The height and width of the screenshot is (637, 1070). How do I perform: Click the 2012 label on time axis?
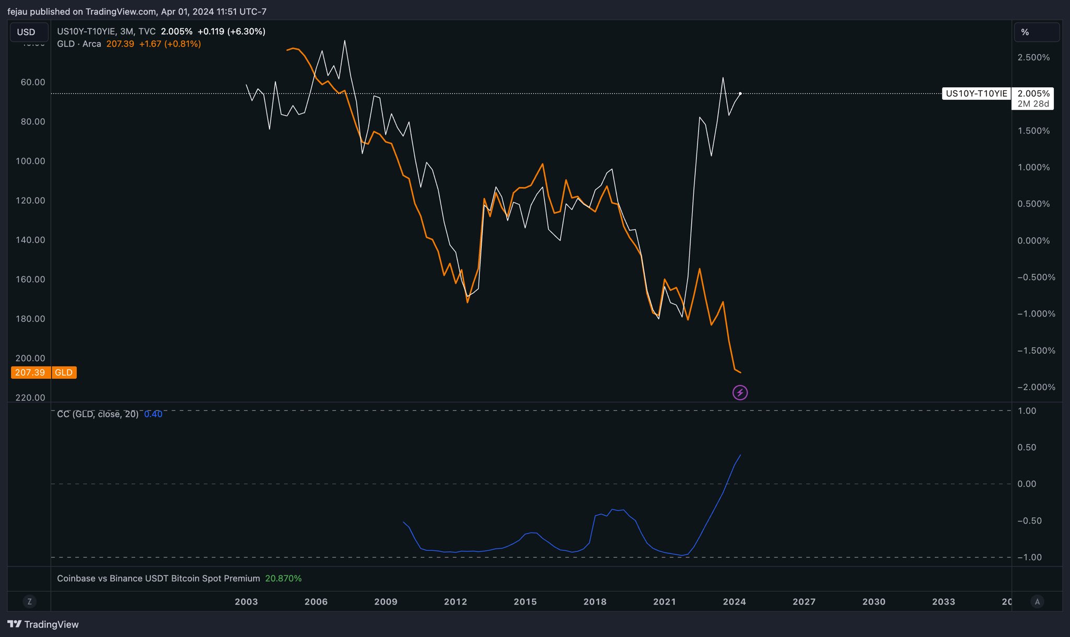(455, 601)
